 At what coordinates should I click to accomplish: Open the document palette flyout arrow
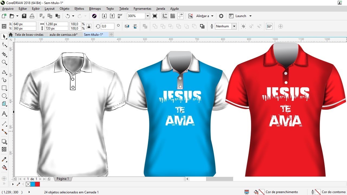[x=13, y=184]
